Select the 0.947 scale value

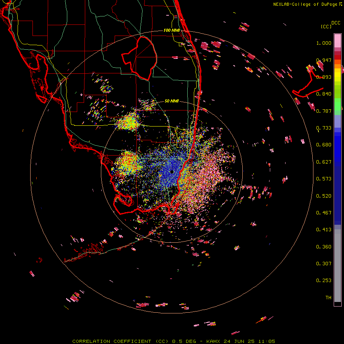(x=324, y=60)
